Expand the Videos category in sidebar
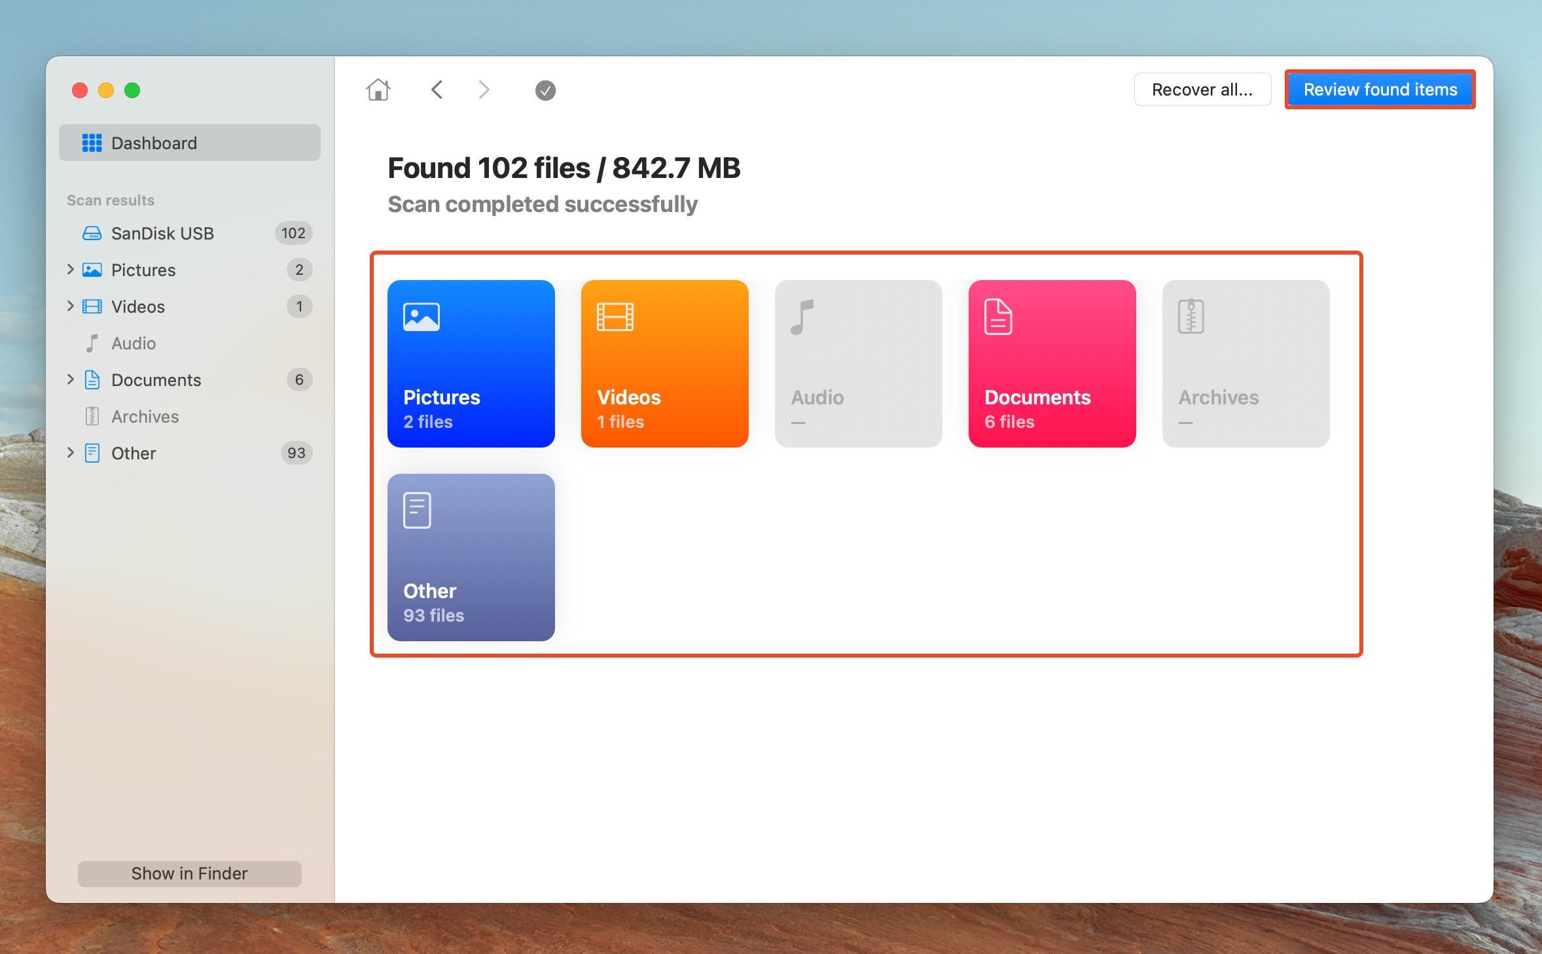This screenshot has height=954, width=1542. pos(70,306)
